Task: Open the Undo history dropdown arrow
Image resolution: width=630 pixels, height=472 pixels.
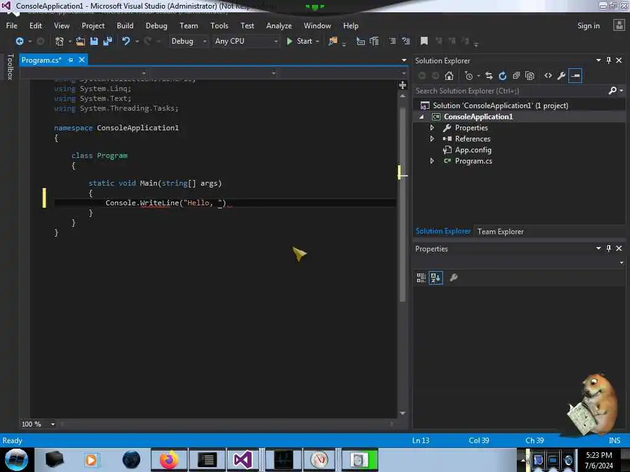Action: pyautogui.click(x=137, y=41)
